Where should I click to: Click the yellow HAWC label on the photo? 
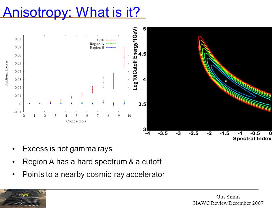[24, 195]
